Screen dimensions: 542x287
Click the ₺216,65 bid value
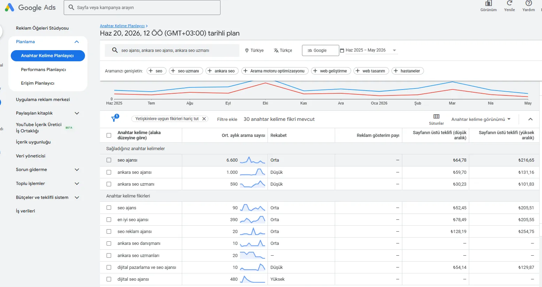[x=526, y=160]
